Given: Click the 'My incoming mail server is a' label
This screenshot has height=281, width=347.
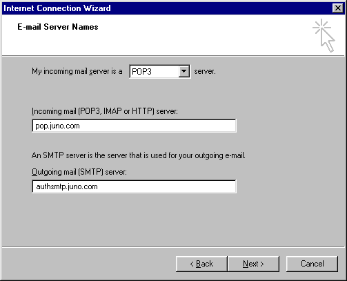Looking at the screenshot, I should click(77, 71).
